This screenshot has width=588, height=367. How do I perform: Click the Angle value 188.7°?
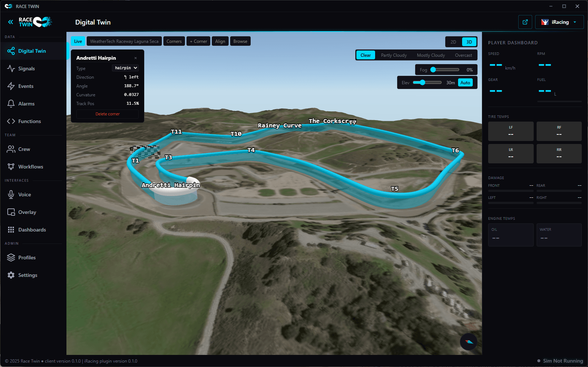131,86
